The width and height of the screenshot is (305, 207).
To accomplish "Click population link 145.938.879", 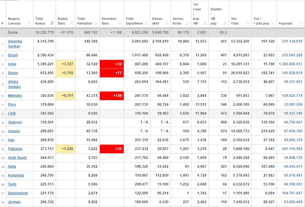I will [292, 73].
